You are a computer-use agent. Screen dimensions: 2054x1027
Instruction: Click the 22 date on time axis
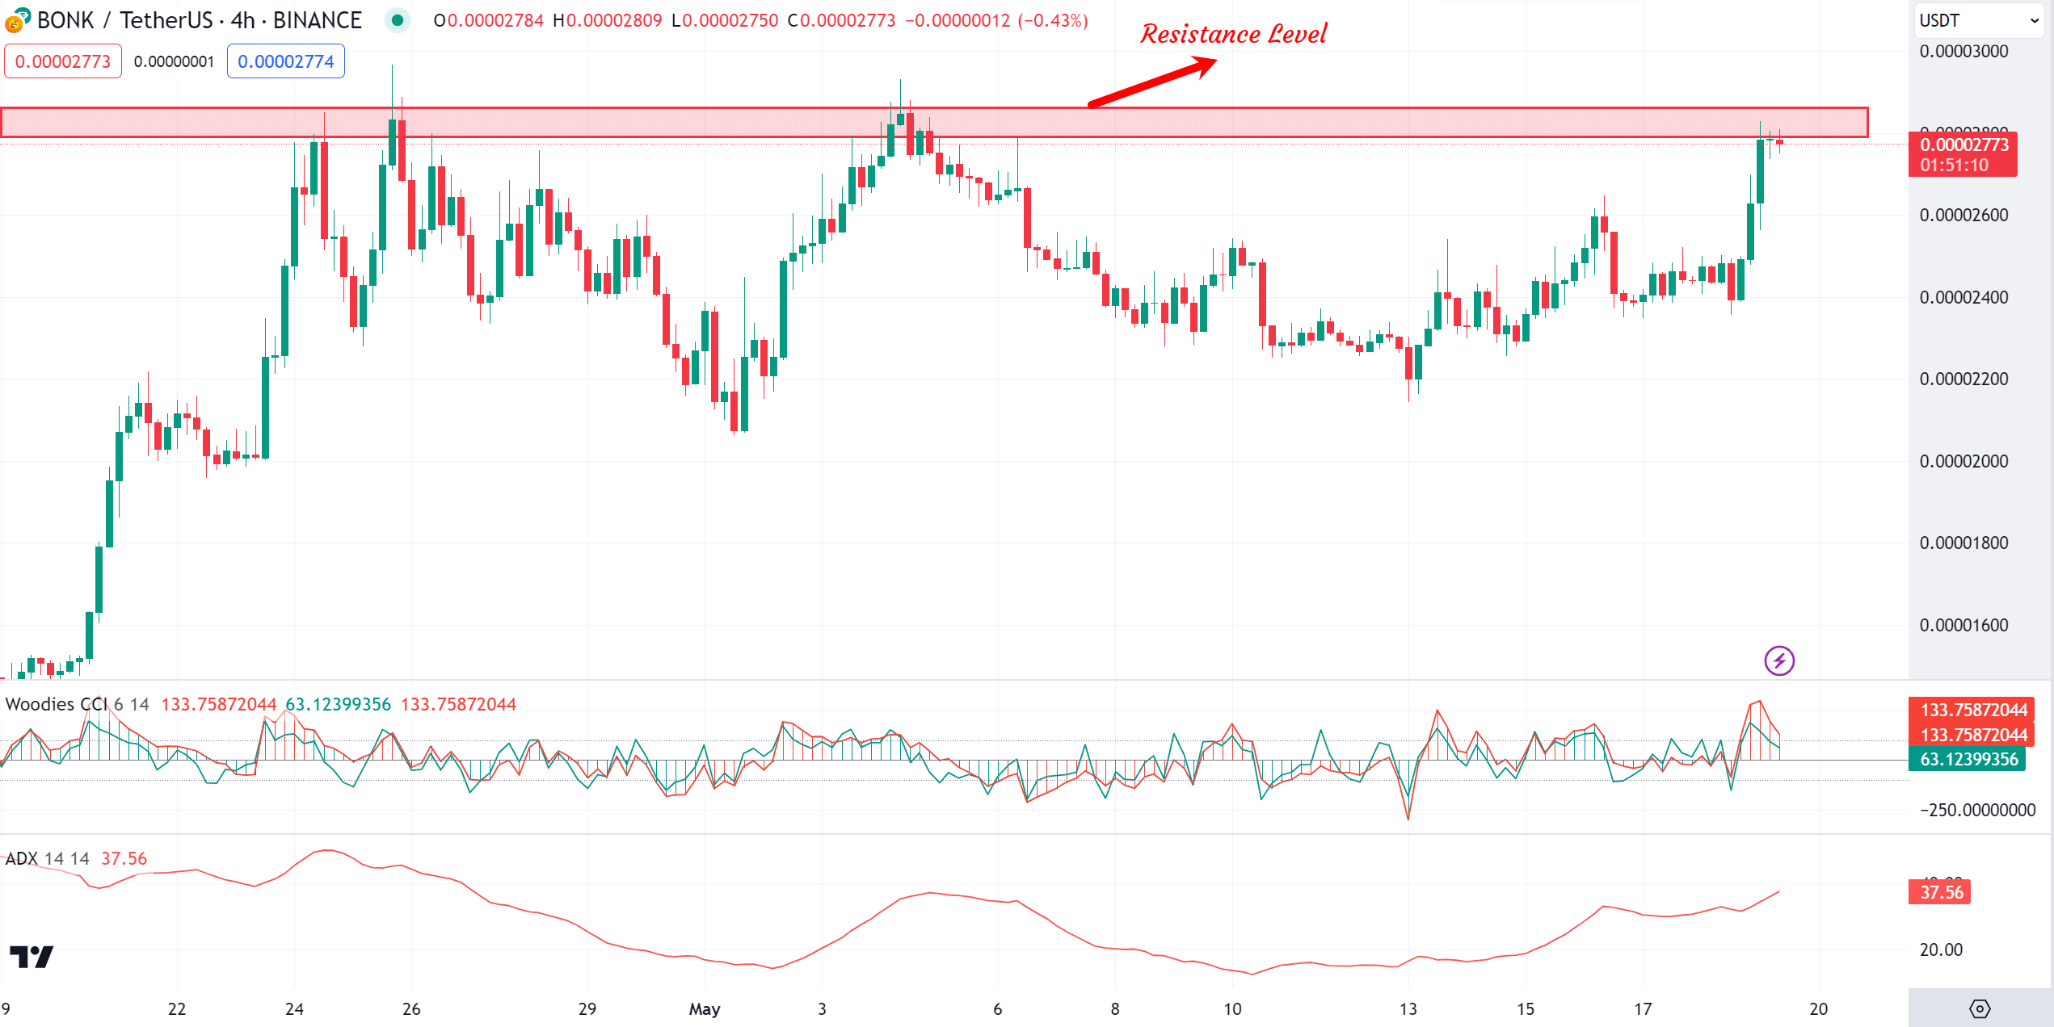[x=177, y=1008]
